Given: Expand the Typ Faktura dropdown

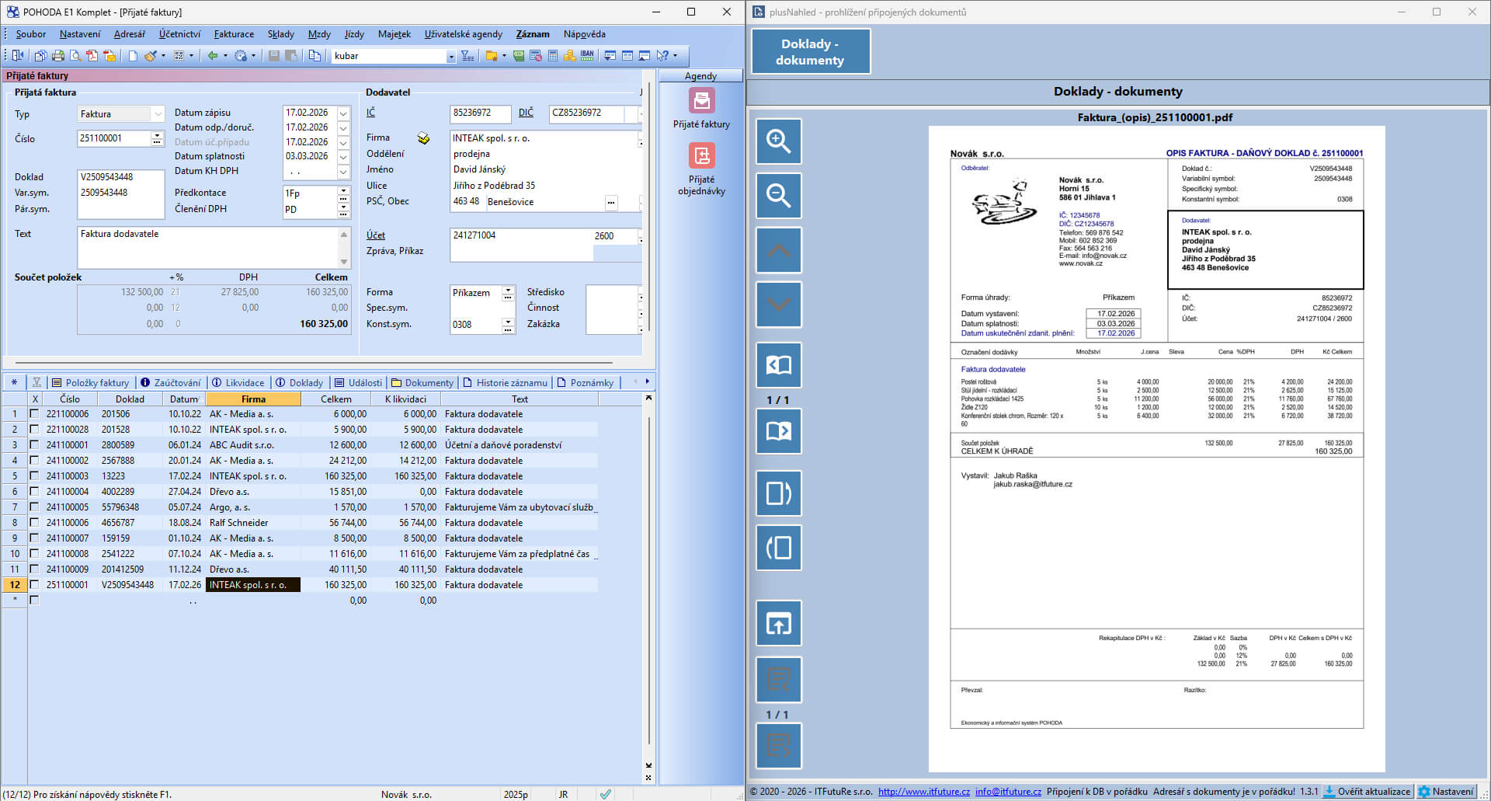Looking at the screenshot, I should click(158, 114).
